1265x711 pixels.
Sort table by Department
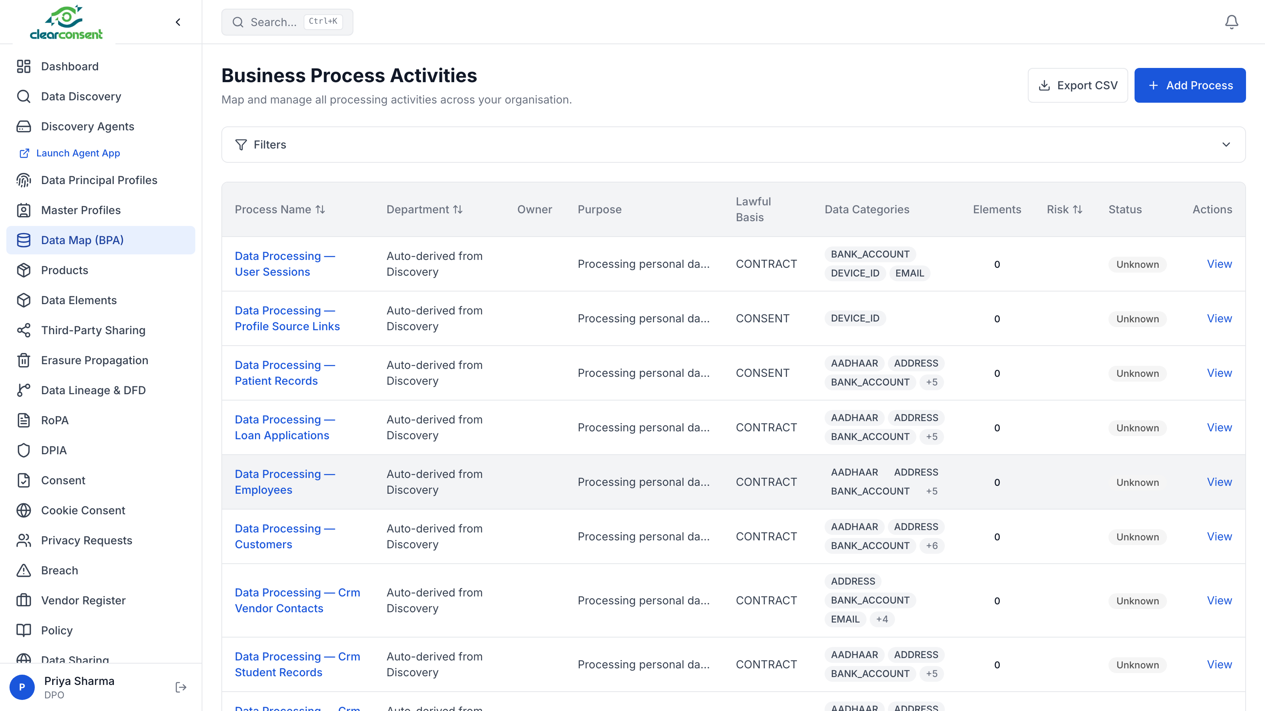point(424,209)
